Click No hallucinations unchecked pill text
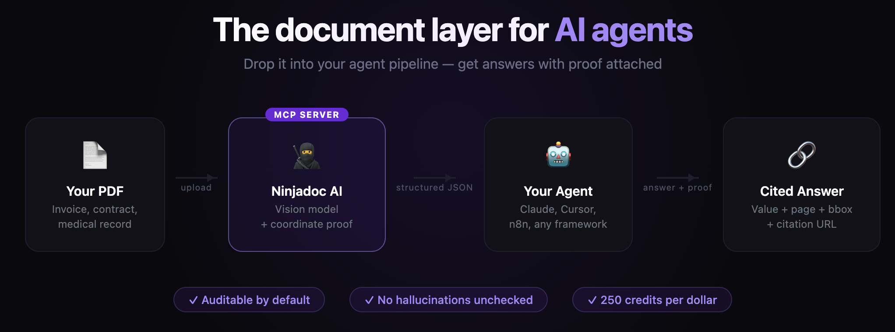895x332 pixels. (x=455, y=300)
